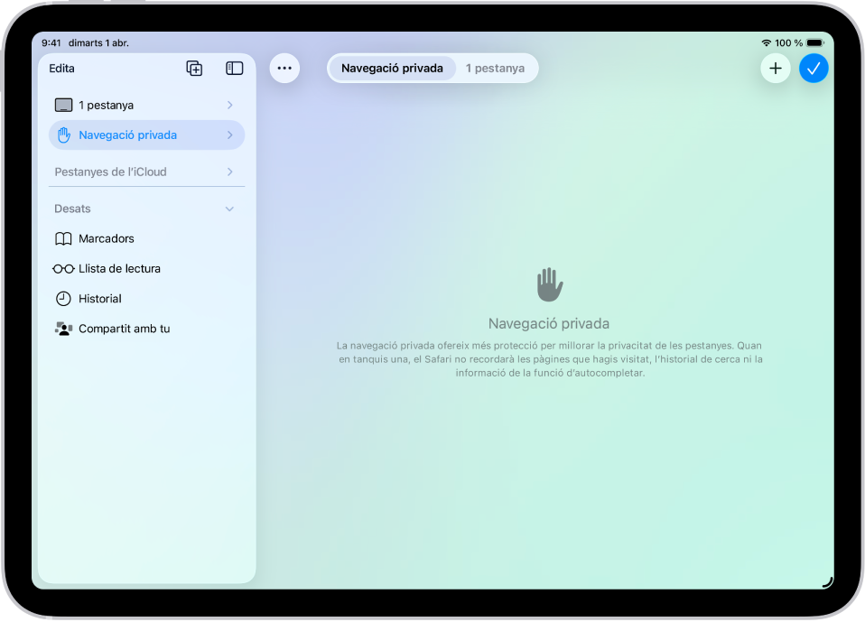
Task: Add a new tab with the plus button
Action: coord(775,69)
